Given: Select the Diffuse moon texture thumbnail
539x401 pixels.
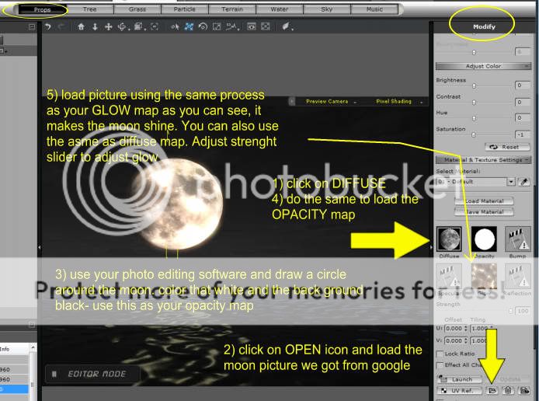Looking at the screenshot, I should click(449, 239).
